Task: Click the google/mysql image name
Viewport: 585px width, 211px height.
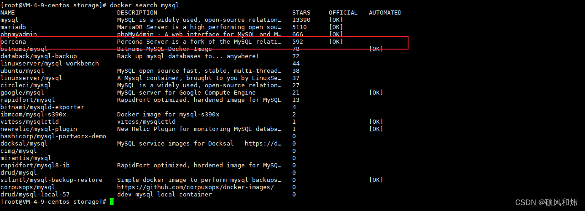Action: 22,93
